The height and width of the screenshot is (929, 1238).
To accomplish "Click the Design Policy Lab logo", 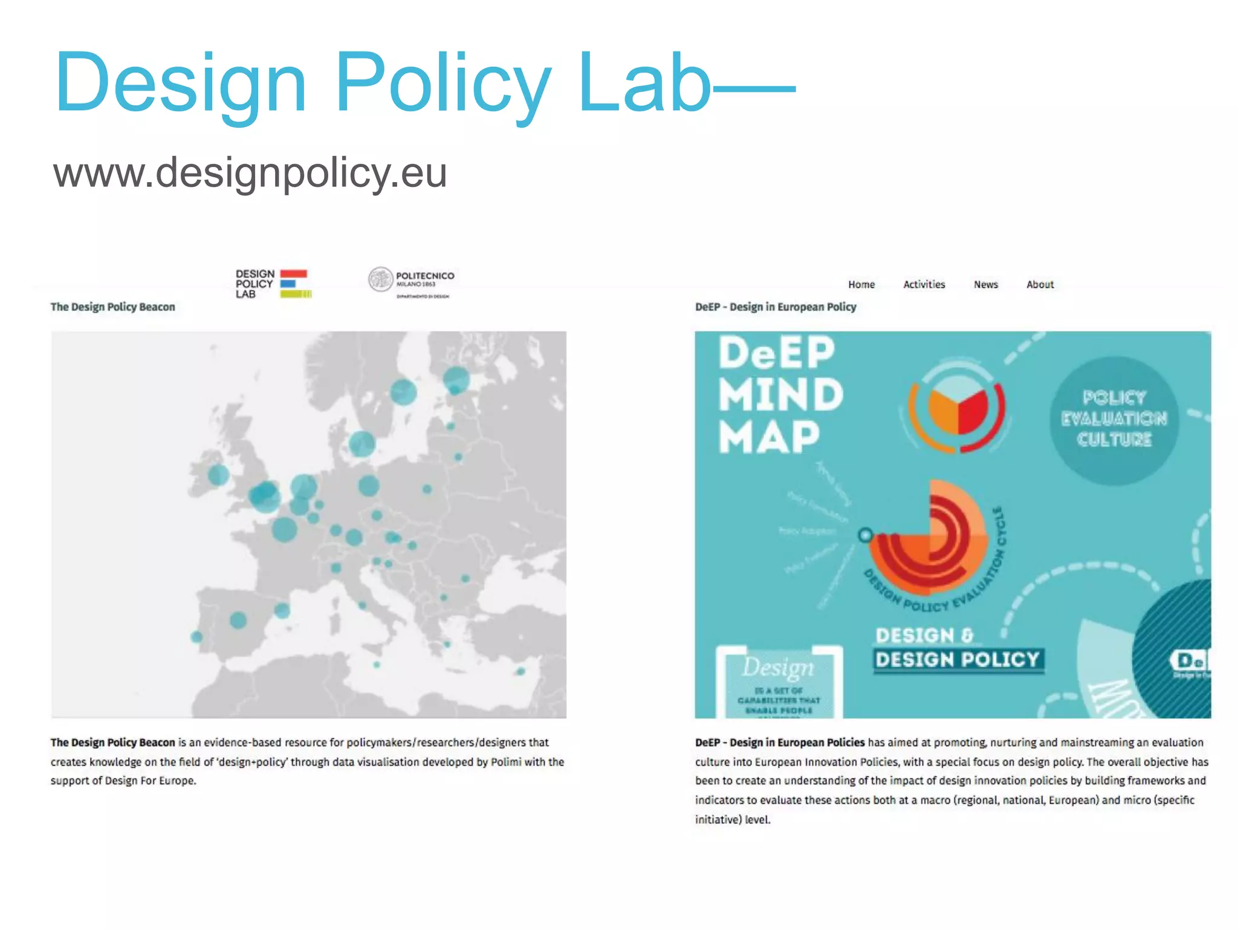I will click(273, 284).
